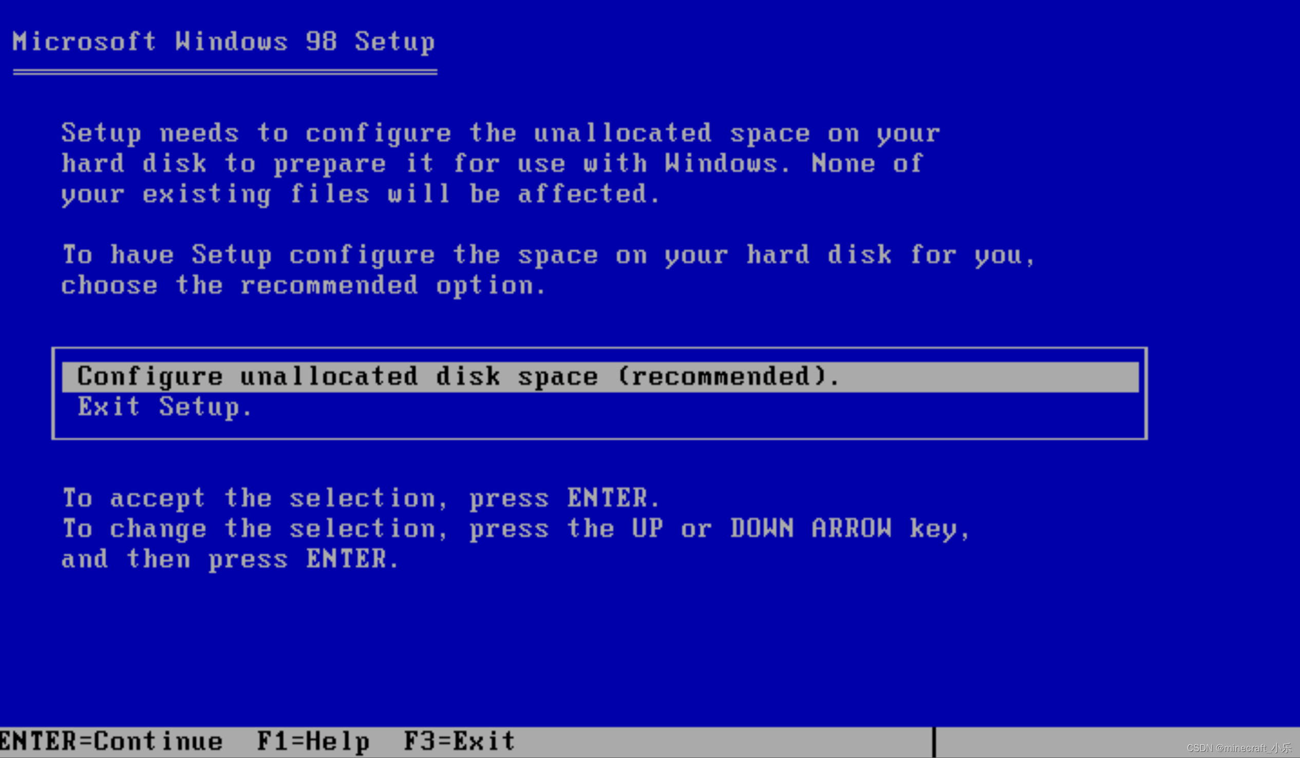Viewport: 1300px width, 758px height.
Task: Click the 'To have Setup configure' sentence
Action: coord(549,255)
